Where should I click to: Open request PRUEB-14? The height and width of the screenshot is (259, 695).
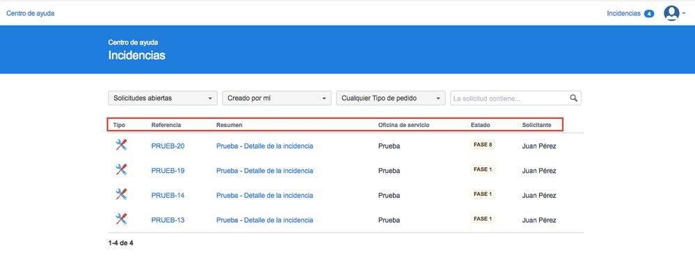(x=168, y=196)
